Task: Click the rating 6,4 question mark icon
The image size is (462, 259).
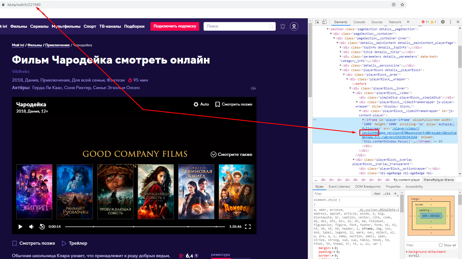Action: (196, 256)
